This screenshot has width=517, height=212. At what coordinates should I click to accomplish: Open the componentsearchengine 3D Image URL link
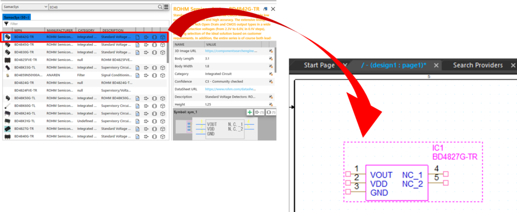tap(231, 51)
